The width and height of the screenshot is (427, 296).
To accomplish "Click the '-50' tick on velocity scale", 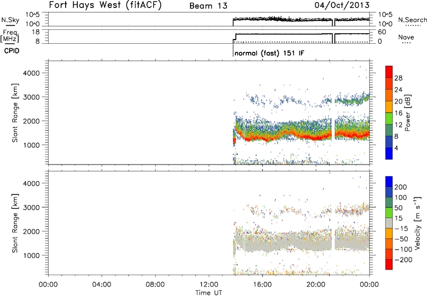I will point(401,239).
